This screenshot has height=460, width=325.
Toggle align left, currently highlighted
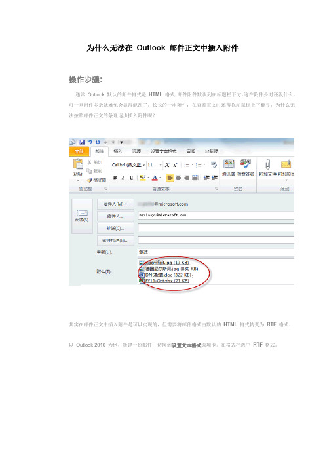[x=170, y=178]
